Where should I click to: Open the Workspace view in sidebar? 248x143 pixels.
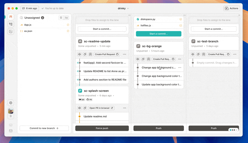tap(11, 17)
